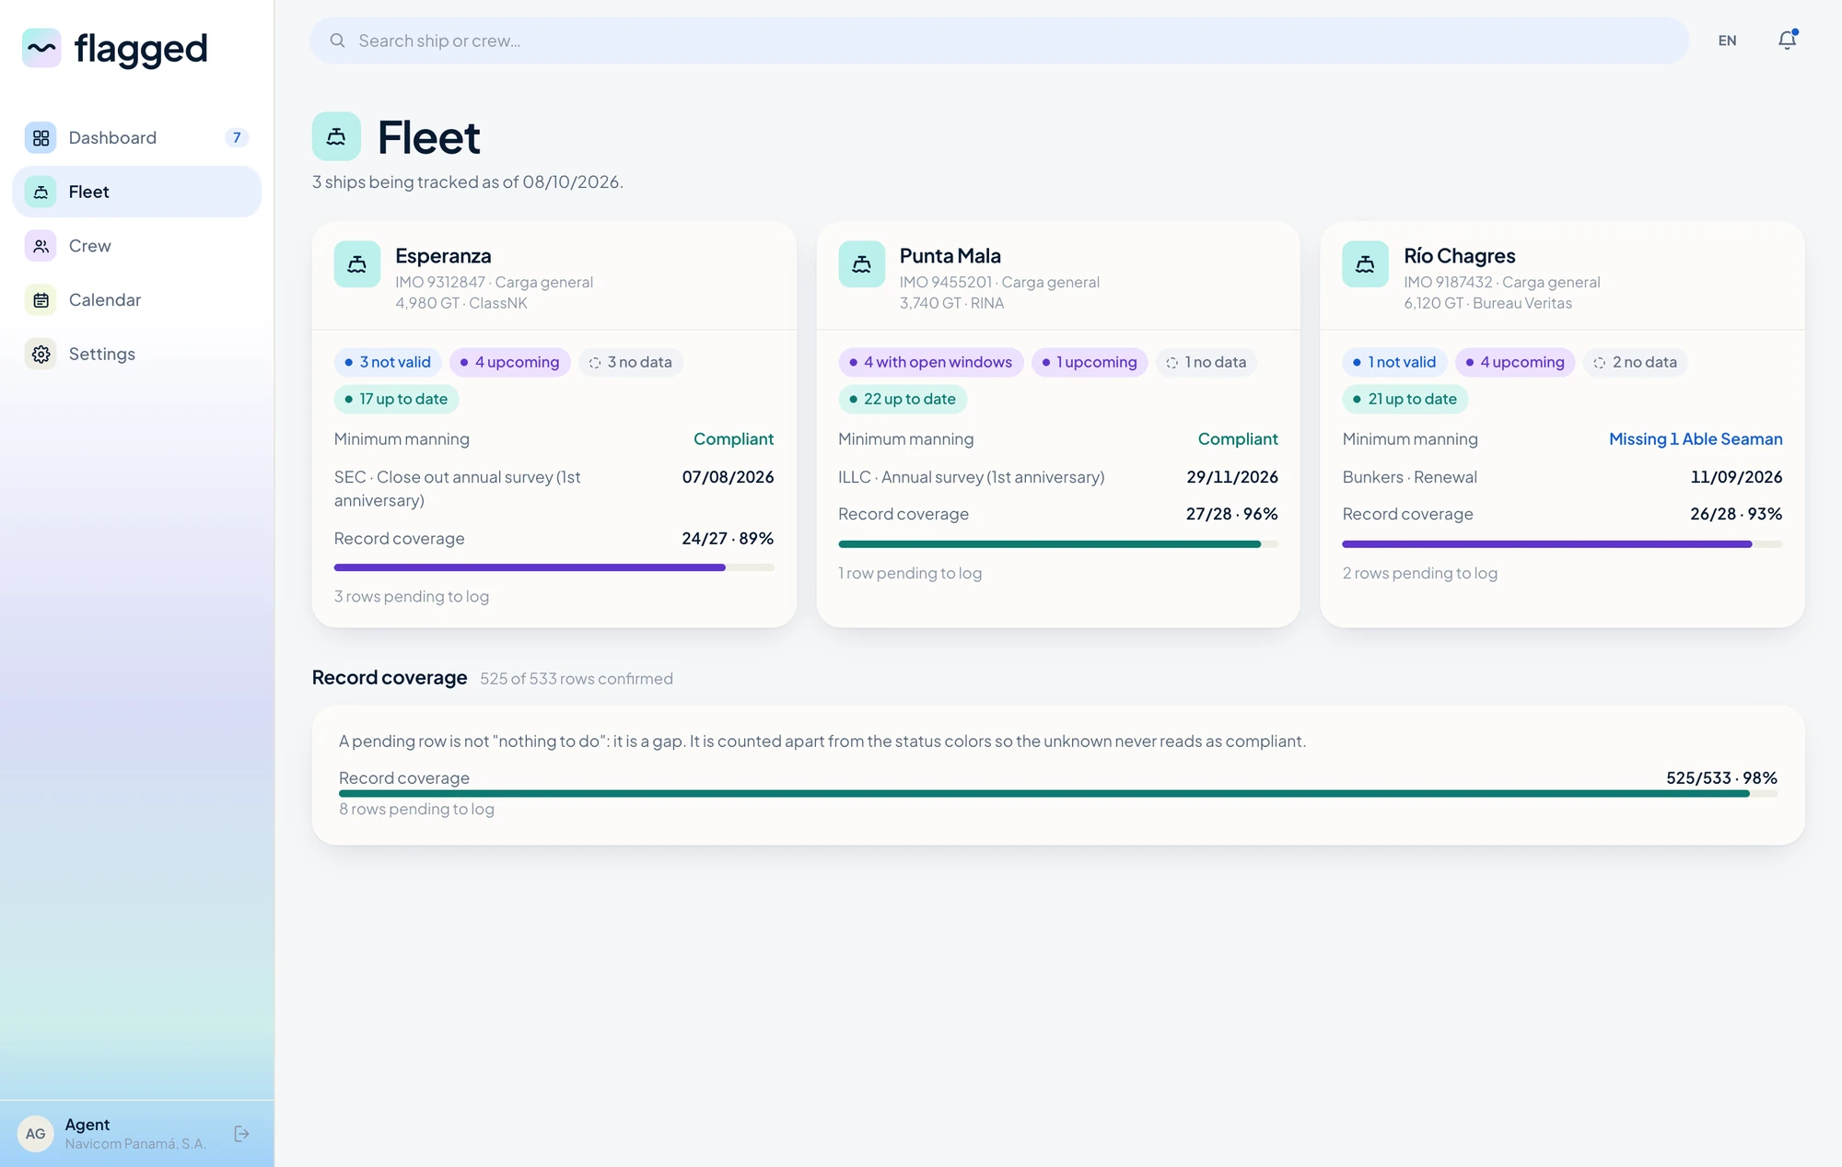Focus the Search ship or crew field
Viewport: 1842px width, 1167px height.
(999, 41)
